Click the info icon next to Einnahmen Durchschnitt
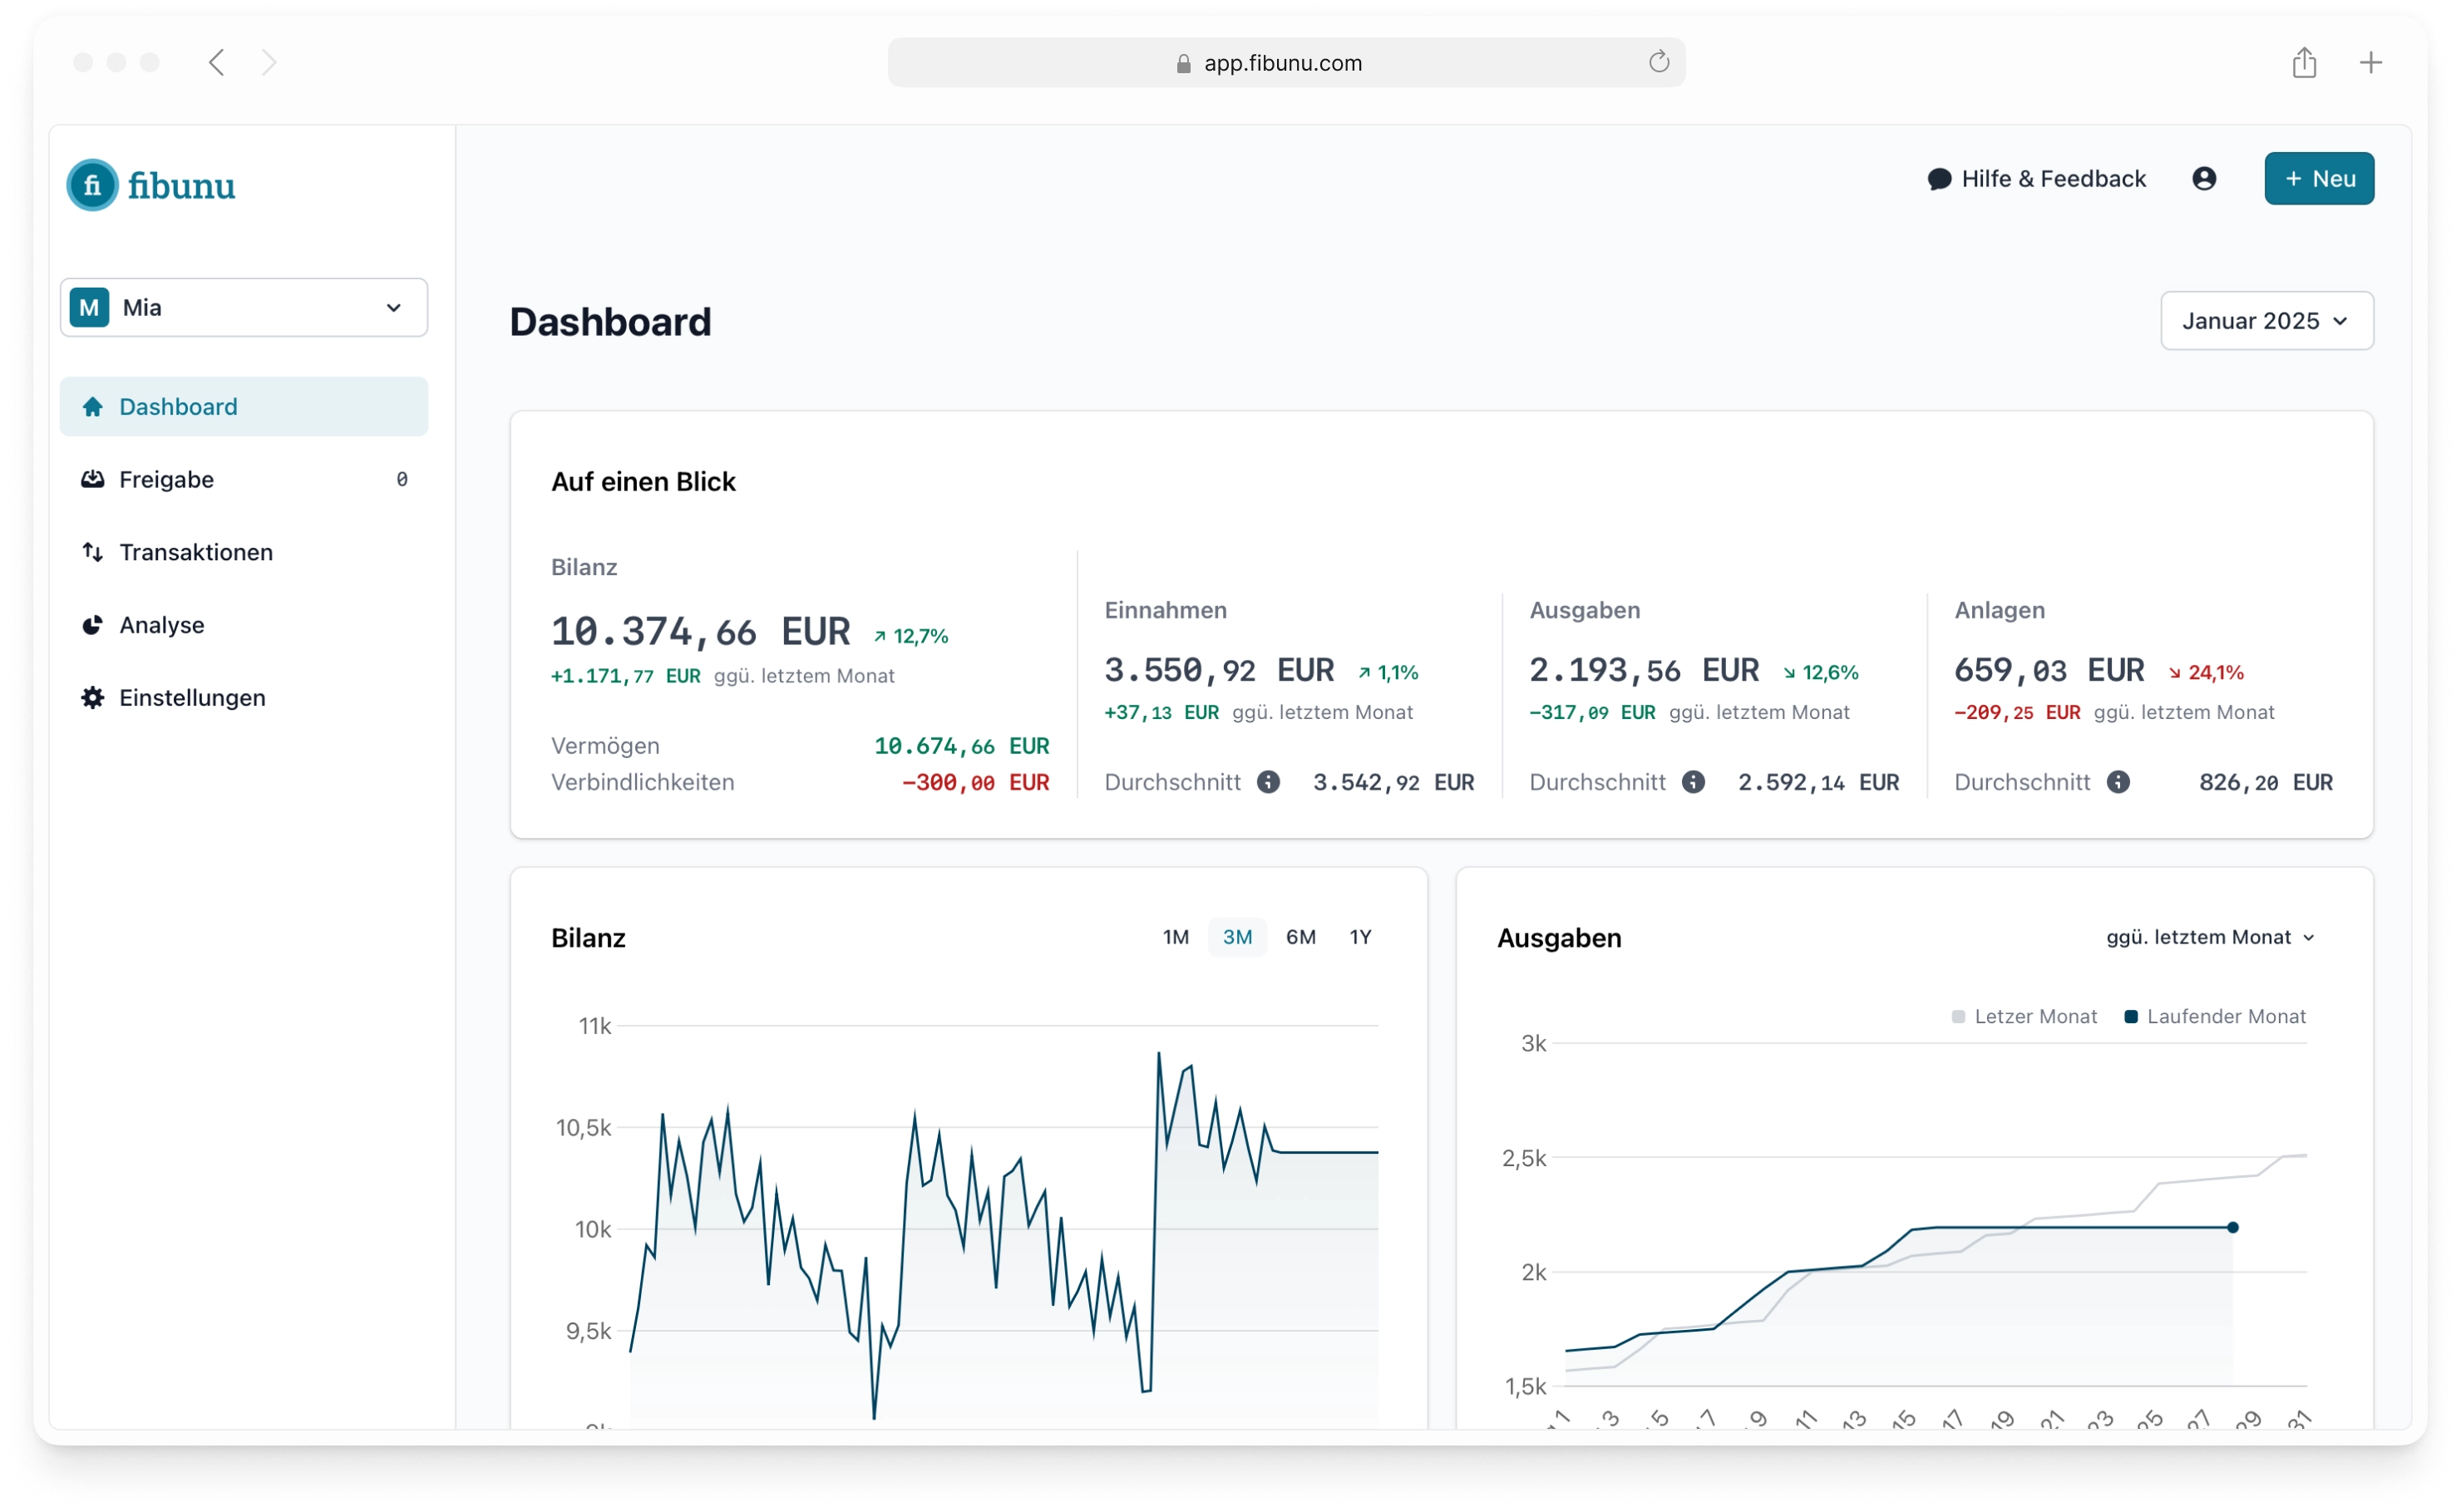Screen dimensions: 2461x1512 tap(1269, 783)
